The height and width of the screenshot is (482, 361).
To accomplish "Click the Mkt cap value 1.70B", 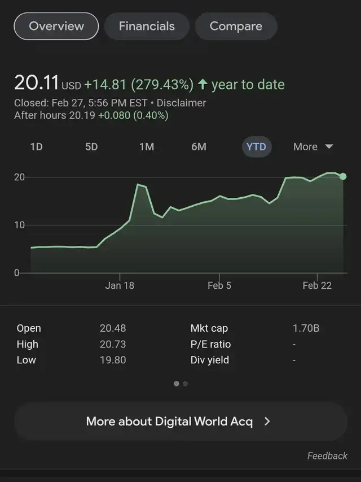I will [x=306, y=328].
